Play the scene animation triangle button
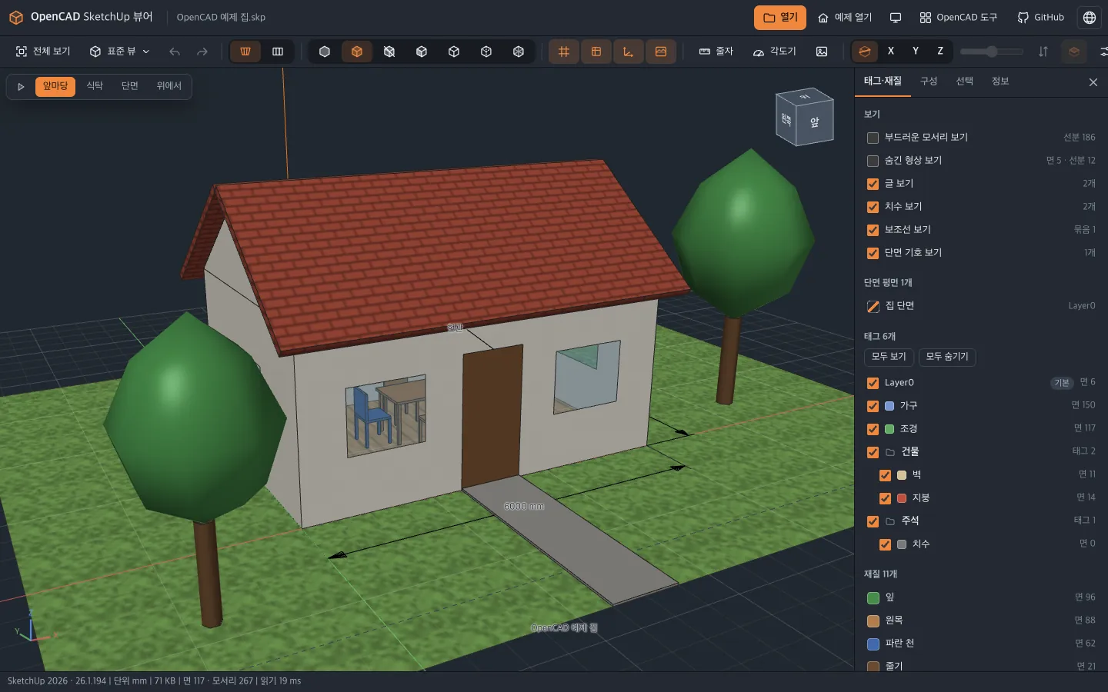This screenshot has height=692, width=1108. coord(21,86)
